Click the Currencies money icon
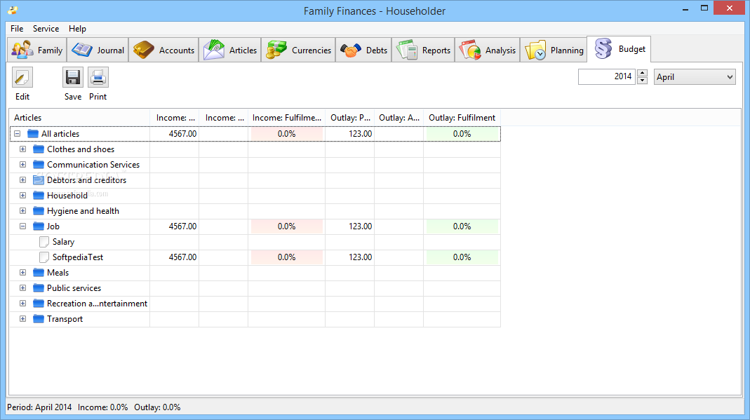This screenshot has width=750, height=420. click(x=276, y=50)
